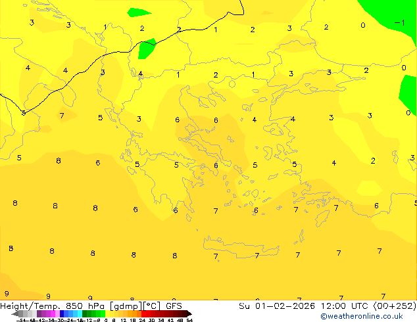
Task: Click the gray left arrow of color scale
Action: (15, 313)
